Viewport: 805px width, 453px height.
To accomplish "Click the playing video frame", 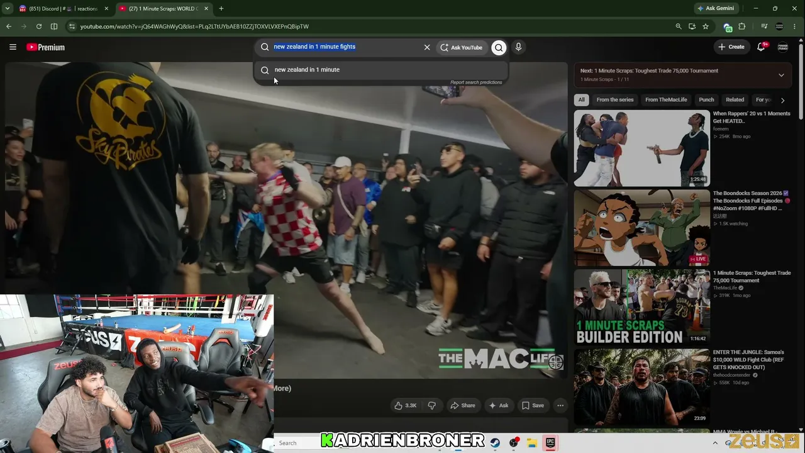I will pos(286,220).
